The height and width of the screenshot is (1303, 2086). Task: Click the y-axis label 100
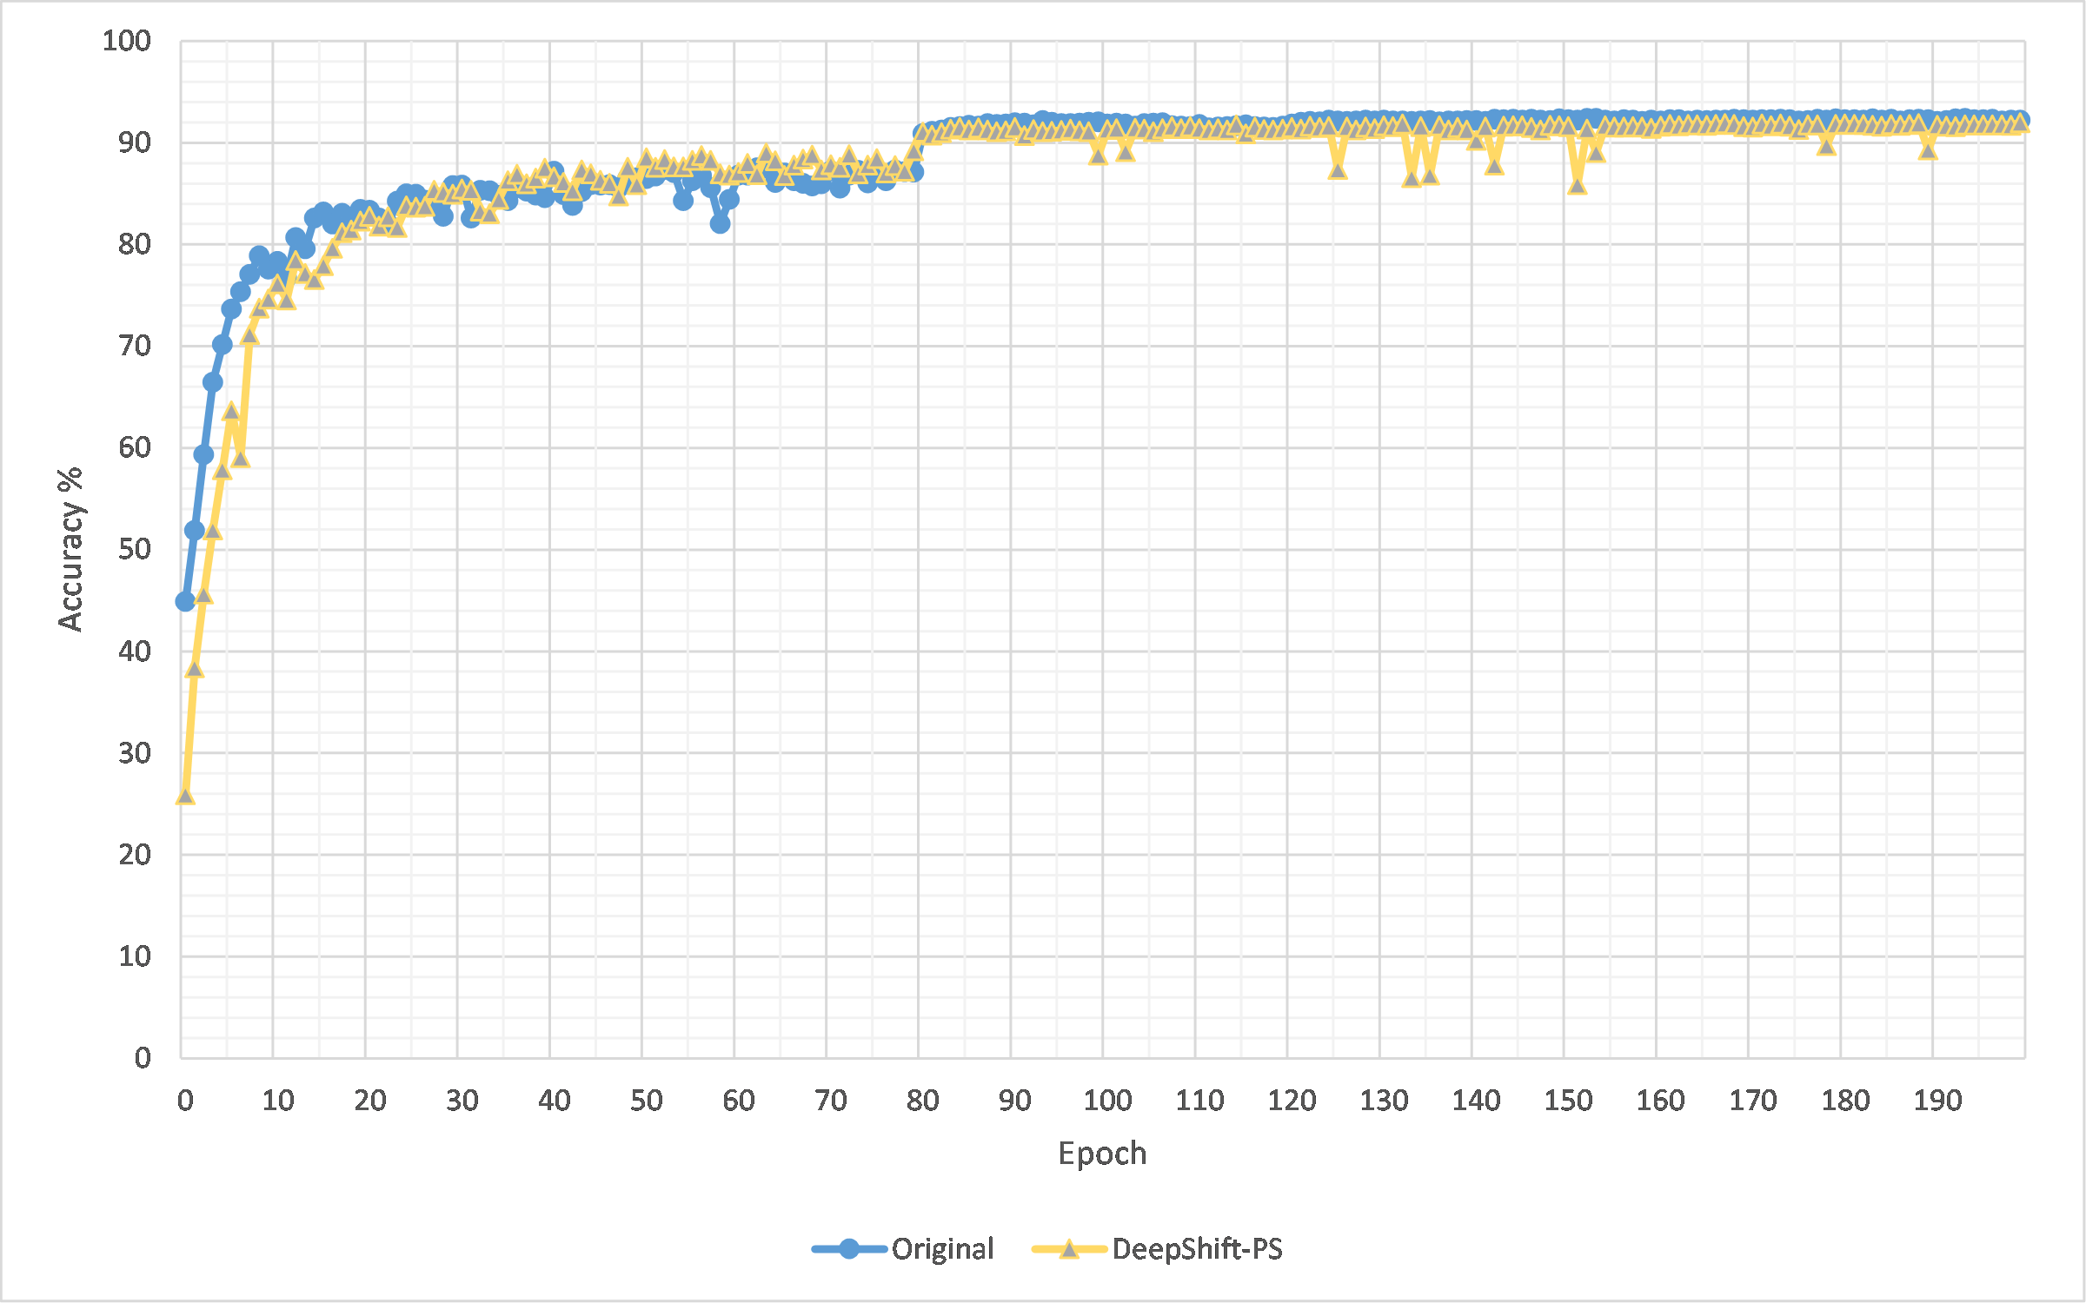tap(127, 41)
